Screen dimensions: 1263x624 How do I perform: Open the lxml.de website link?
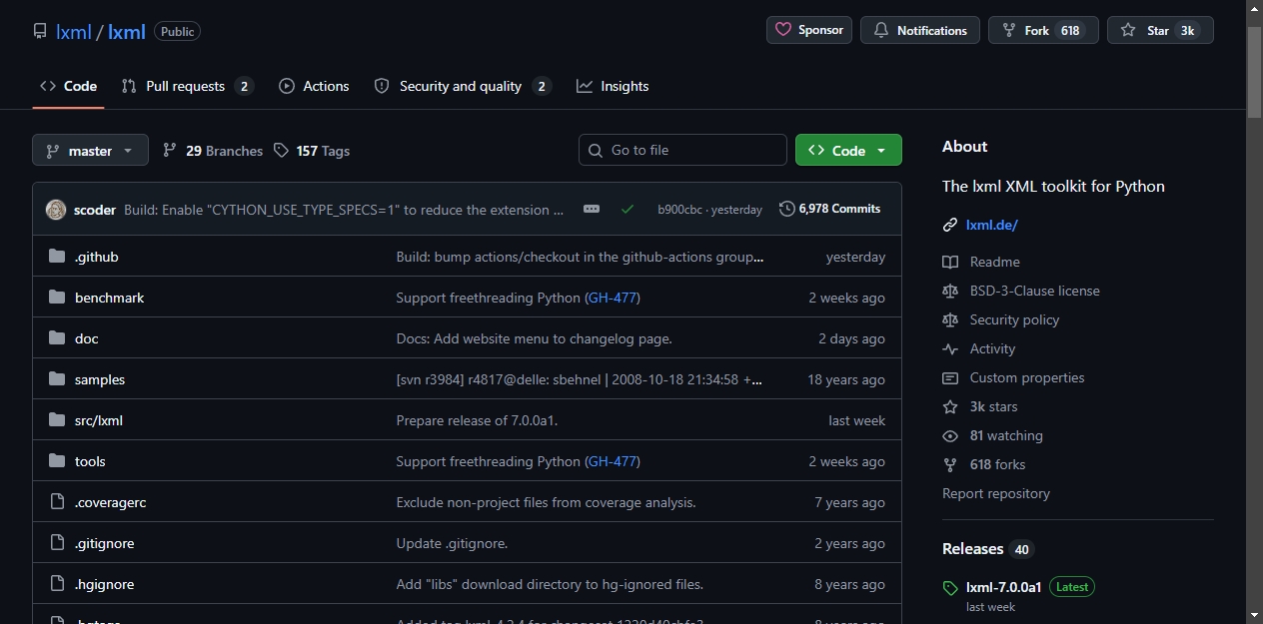(x=991, y=225)
